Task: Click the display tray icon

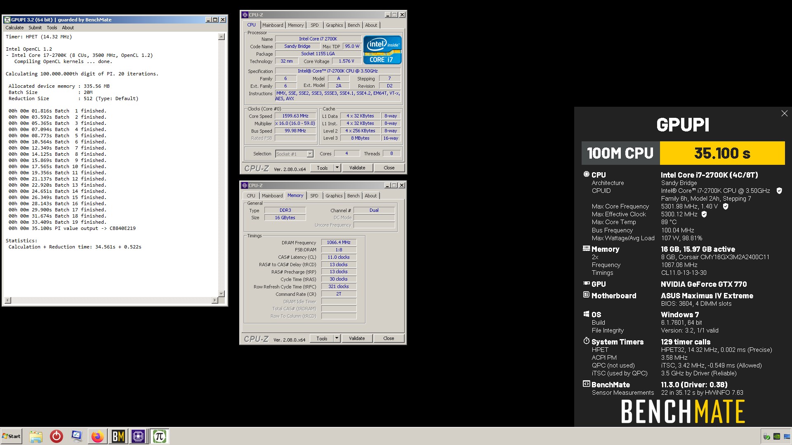Action: click(787, 436)
